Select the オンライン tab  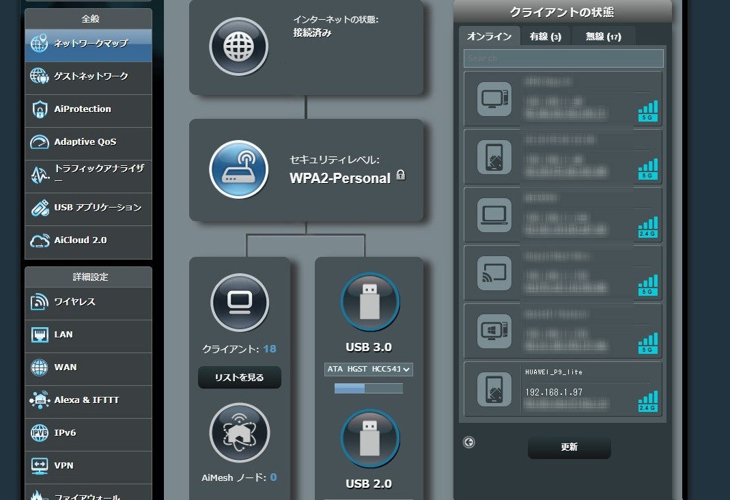pyautogui.click(x=490, y=37)
